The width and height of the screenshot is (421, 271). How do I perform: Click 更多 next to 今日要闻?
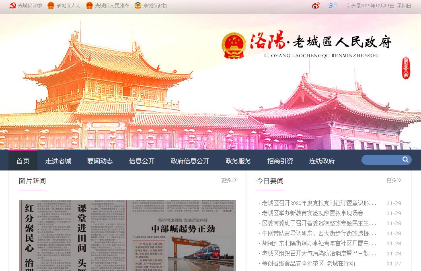[394, 180]
